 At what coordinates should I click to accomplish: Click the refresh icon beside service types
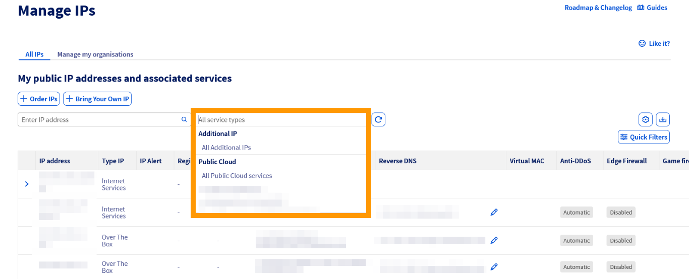pyautogui.click(x=378, y=120)
